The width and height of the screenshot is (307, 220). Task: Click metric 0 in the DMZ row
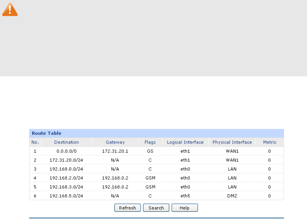(x=270, y=196)
